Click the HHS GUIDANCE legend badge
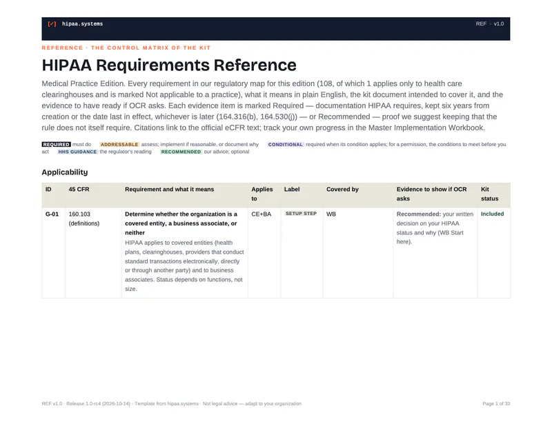 (x=77, y=152)
